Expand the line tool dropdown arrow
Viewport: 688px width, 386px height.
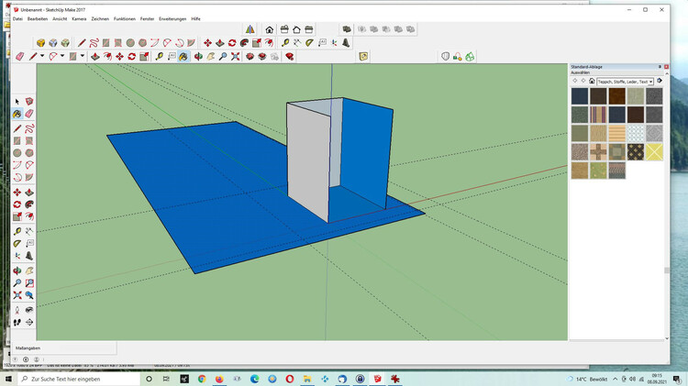[42, 56]
